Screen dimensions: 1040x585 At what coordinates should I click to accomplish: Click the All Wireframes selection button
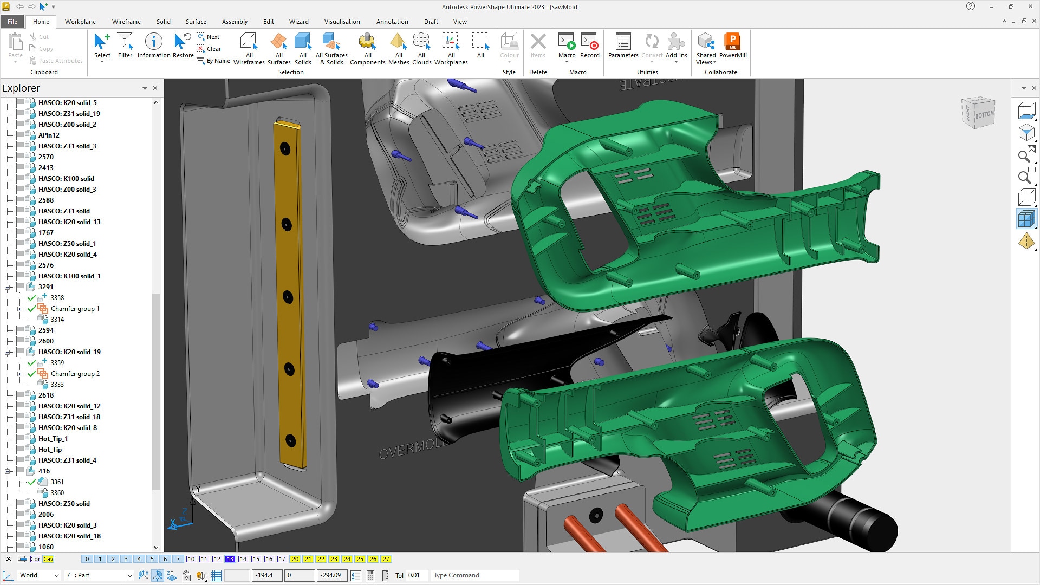[249, 50]
